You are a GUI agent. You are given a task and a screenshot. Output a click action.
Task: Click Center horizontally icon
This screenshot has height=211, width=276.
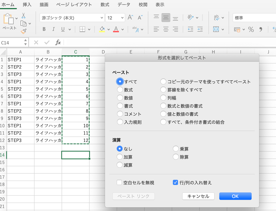click(x=166, y=29)
